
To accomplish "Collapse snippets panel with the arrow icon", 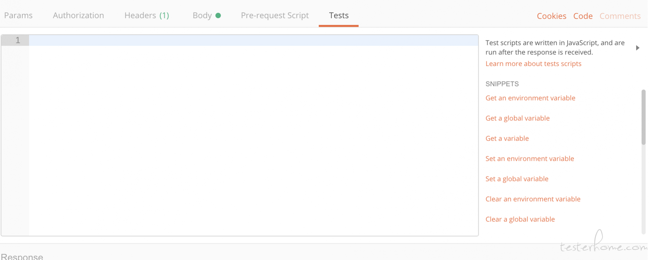I will tap(638, 48).
